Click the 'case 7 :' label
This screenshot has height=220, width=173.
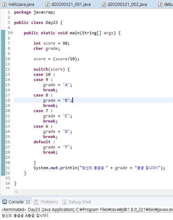43,111
